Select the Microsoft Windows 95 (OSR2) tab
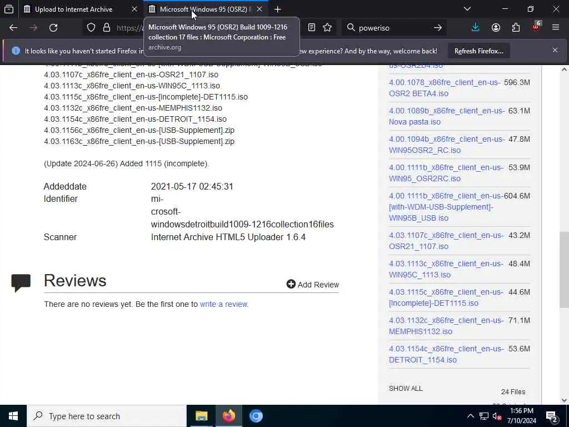 206,9
